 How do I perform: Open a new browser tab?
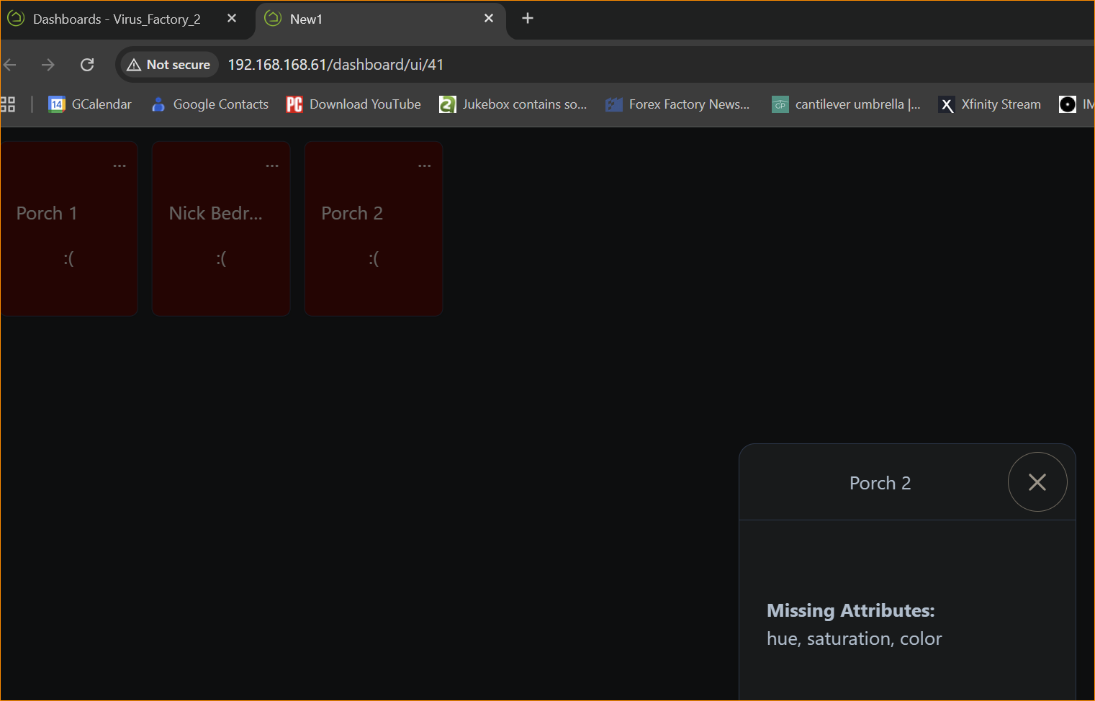528,19
